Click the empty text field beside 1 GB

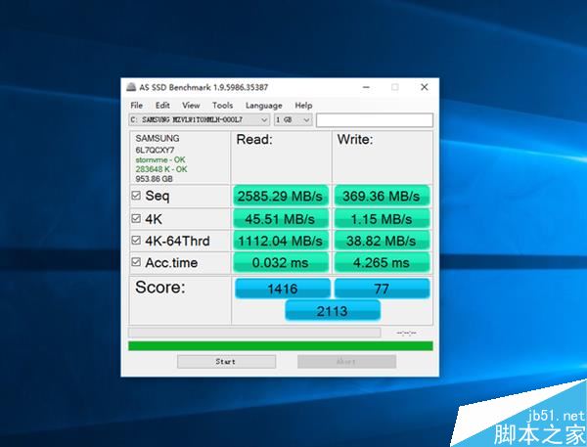click(375, 120)
